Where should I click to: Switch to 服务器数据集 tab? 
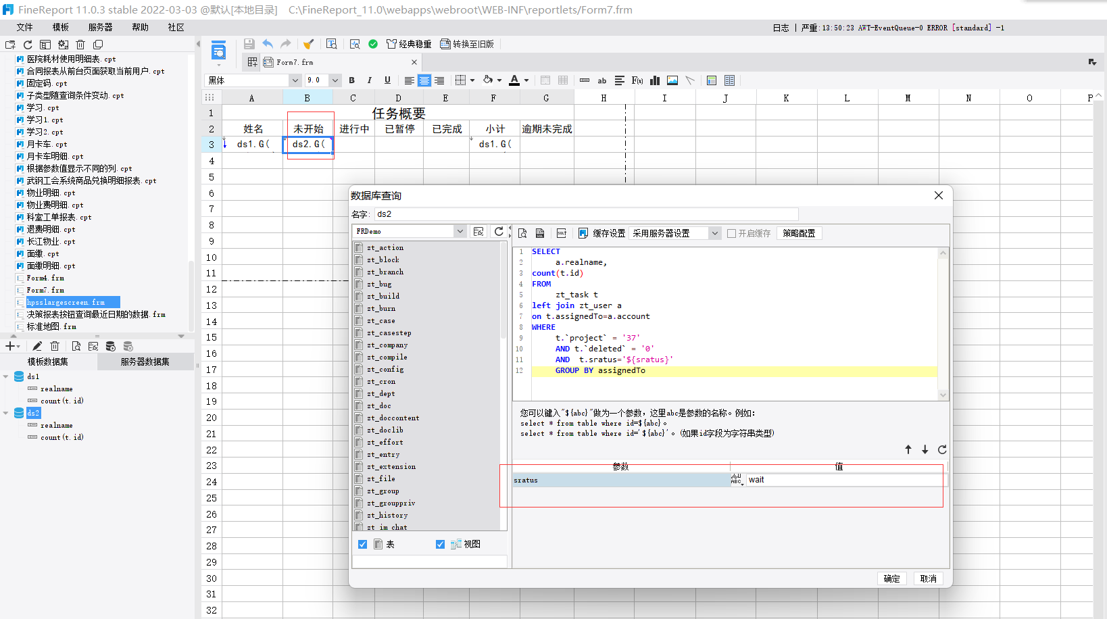coord(145,362)
